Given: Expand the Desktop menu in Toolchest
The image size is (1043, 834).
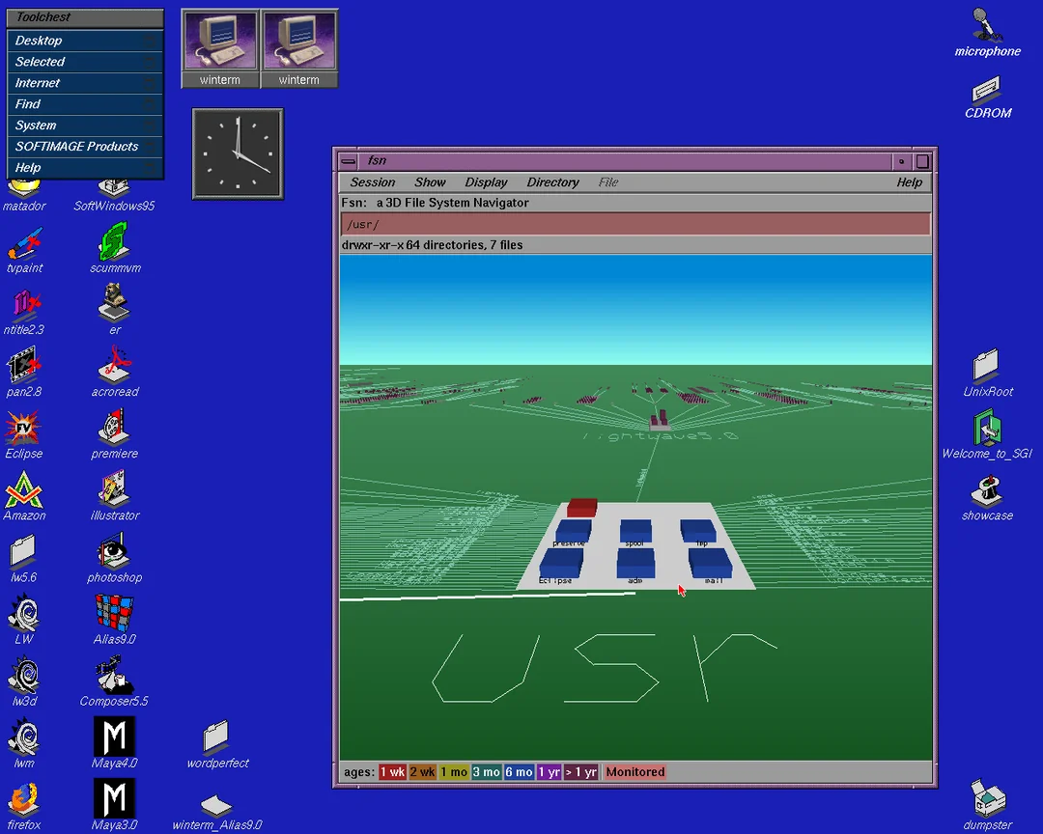Looking at the screenshot, I should 84,41.
